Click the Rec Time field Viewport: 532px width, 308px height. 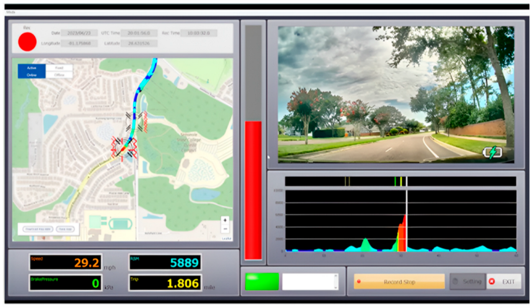tap(198, 33)
